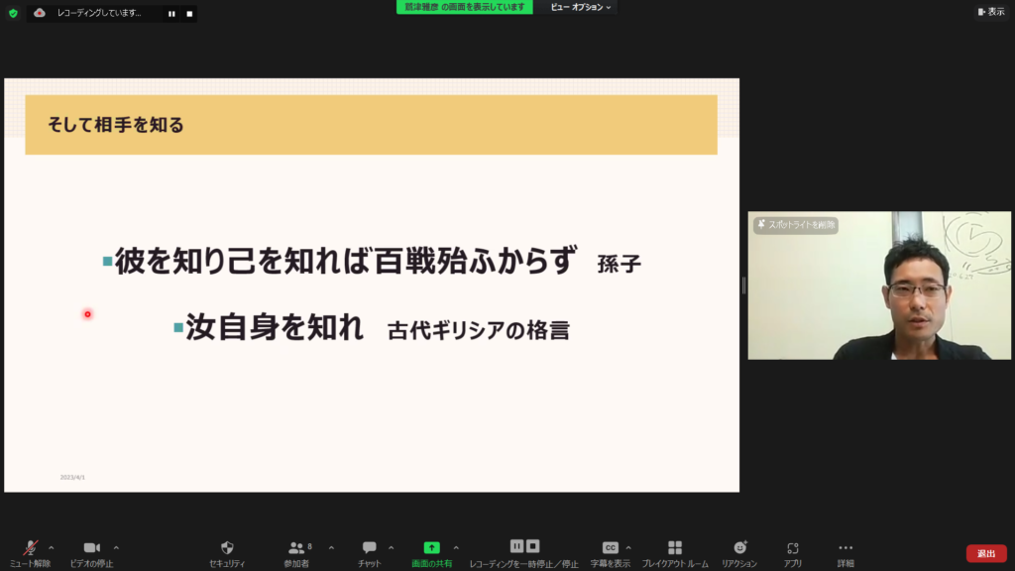Click the green encryption shield icon

click(13, 13)
